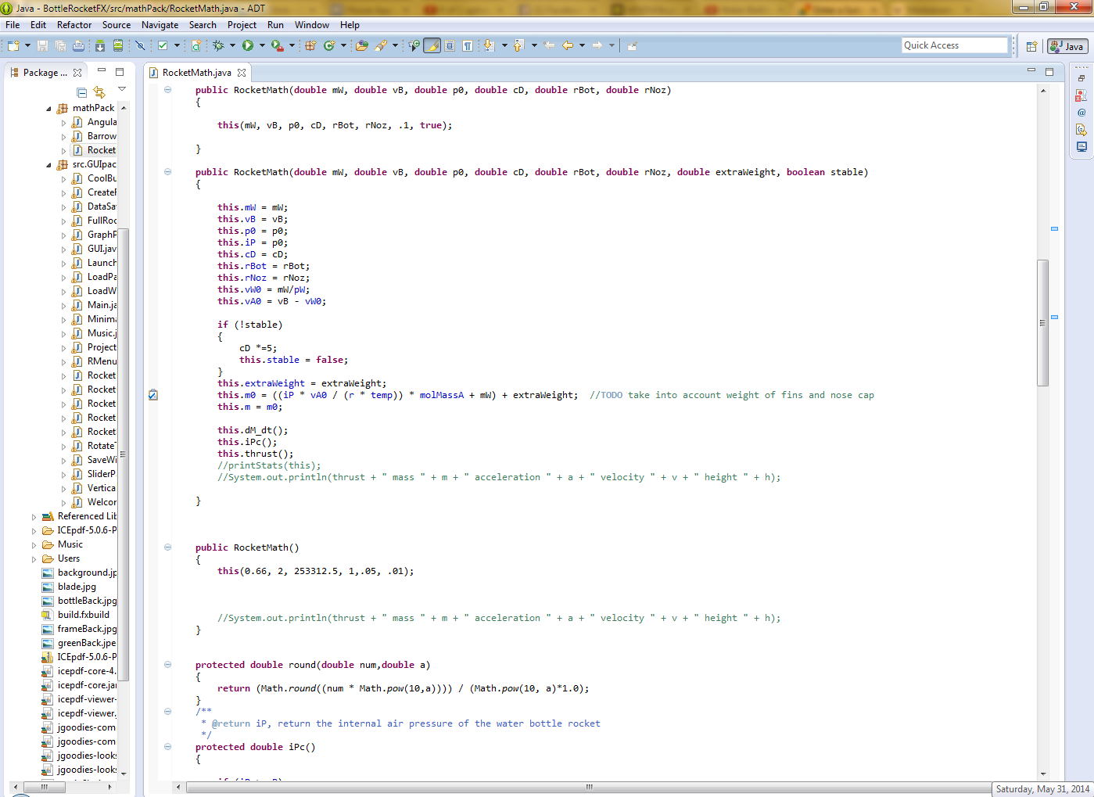Click the Debug bug icon
The height and width of the screenshot is (797, 1094).
point(218,45)
